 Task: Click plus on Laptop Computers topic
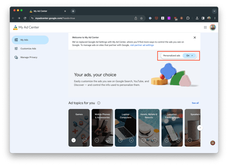pos(131,140)
